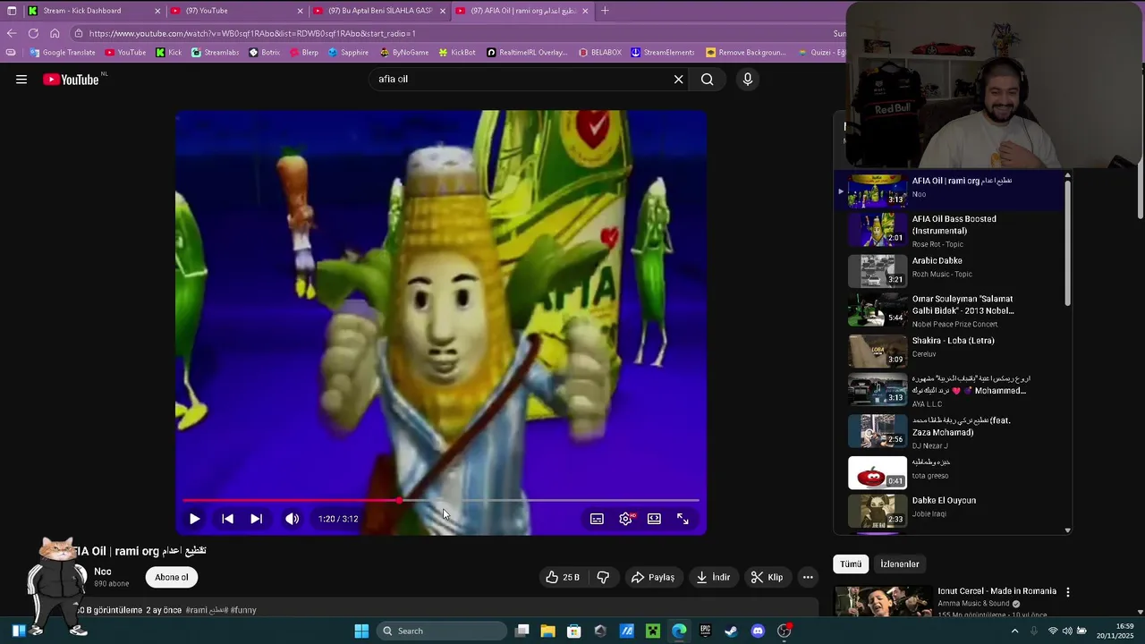Submit the search with the magnifier icon
The width and height of the screenshot is (1145, 644).
coord(708,80)
